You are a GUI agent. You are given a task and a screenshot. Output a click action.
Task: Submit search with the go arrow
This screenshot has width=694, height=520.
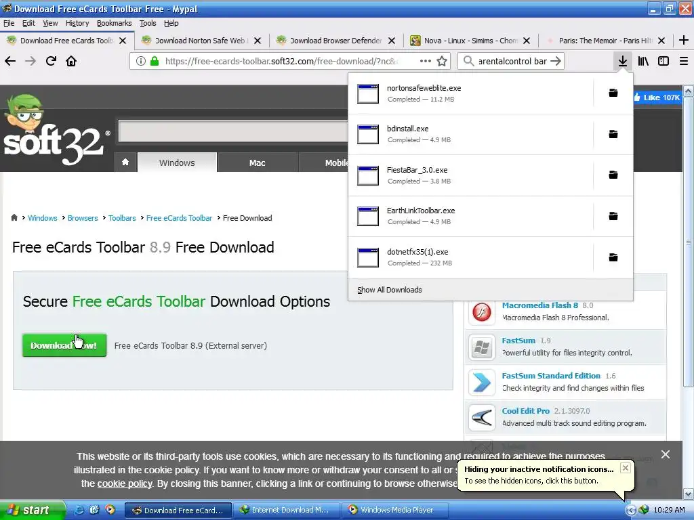coord(556,61)
